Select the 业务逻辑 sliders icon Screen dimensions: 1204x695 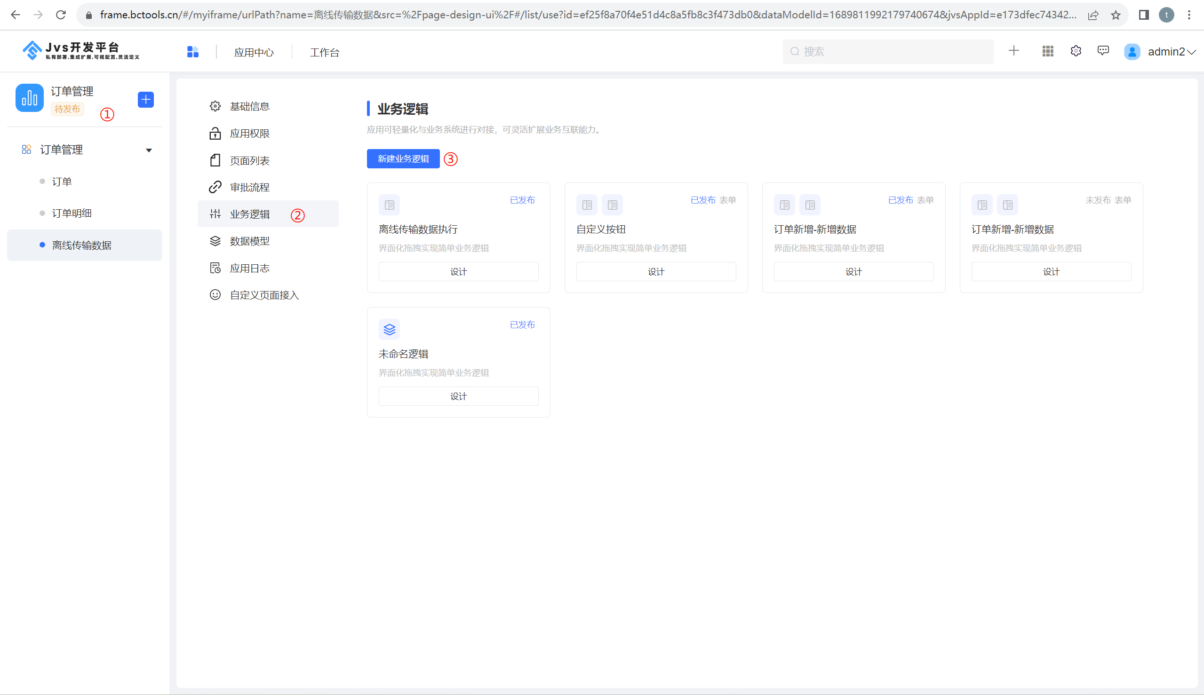point(215,214)
